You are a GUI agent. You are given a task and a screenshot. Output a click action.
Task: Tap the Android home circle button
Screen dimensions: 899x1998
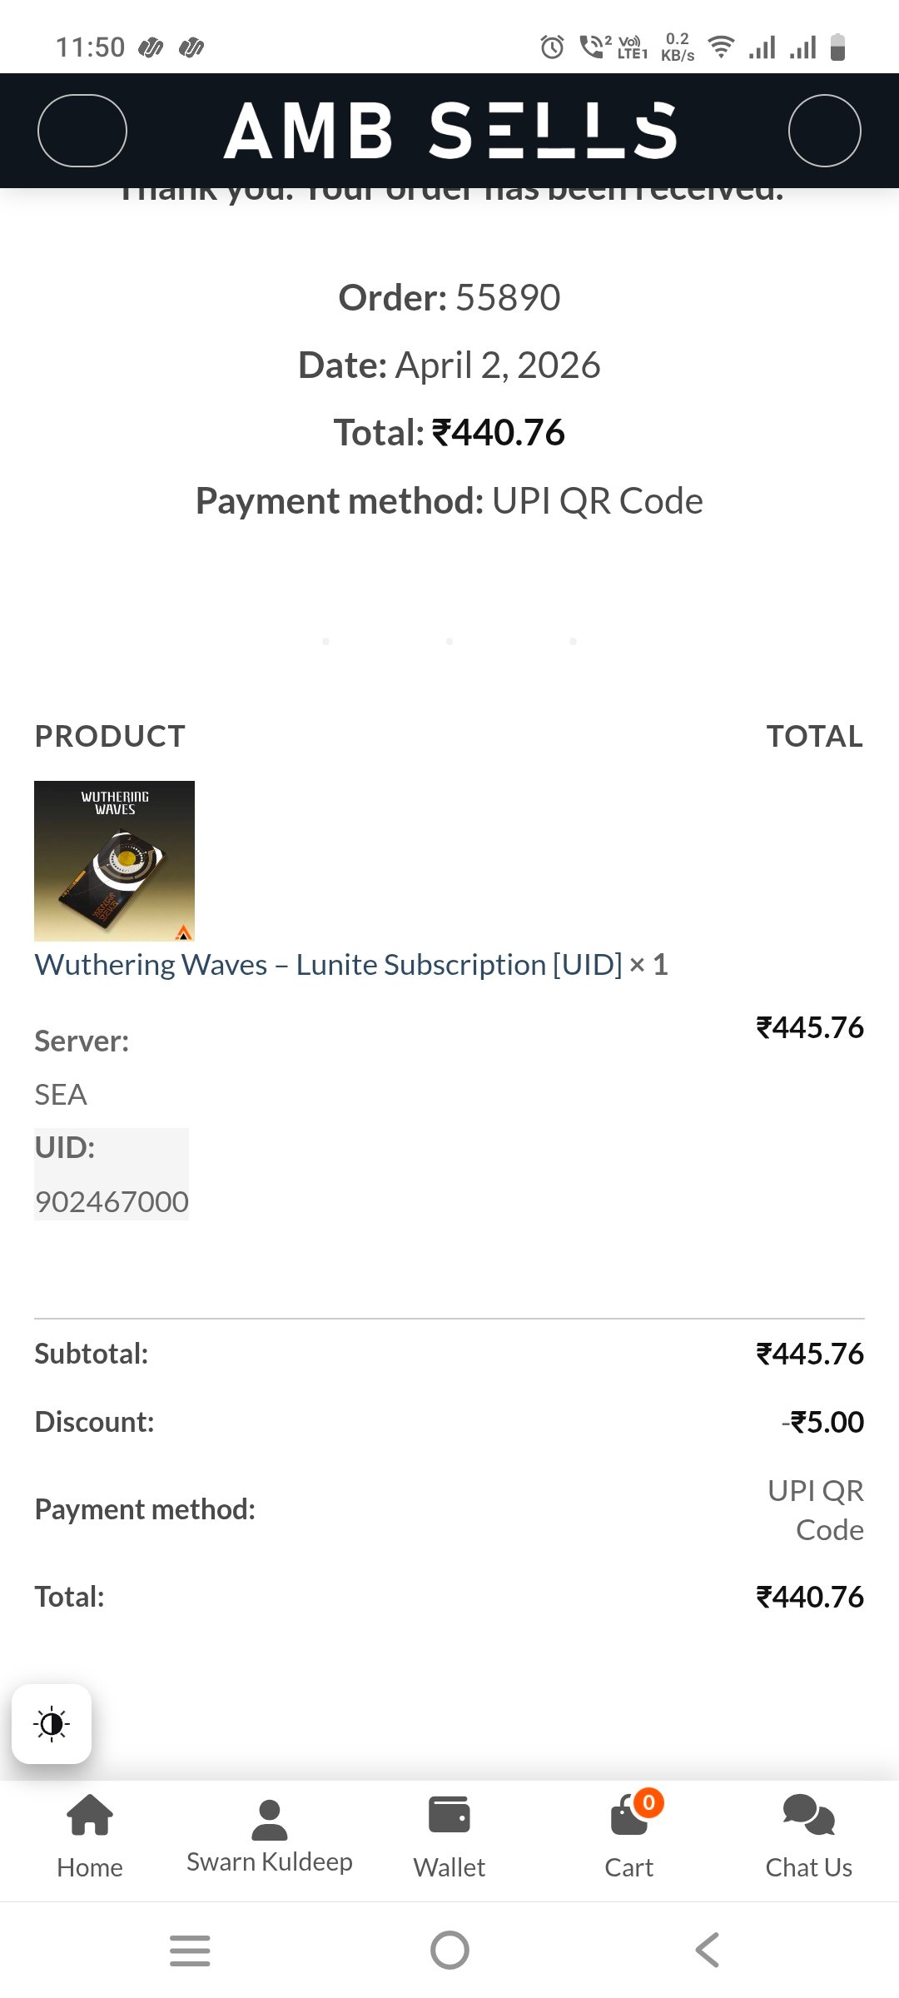click(x=449, y=1948)
